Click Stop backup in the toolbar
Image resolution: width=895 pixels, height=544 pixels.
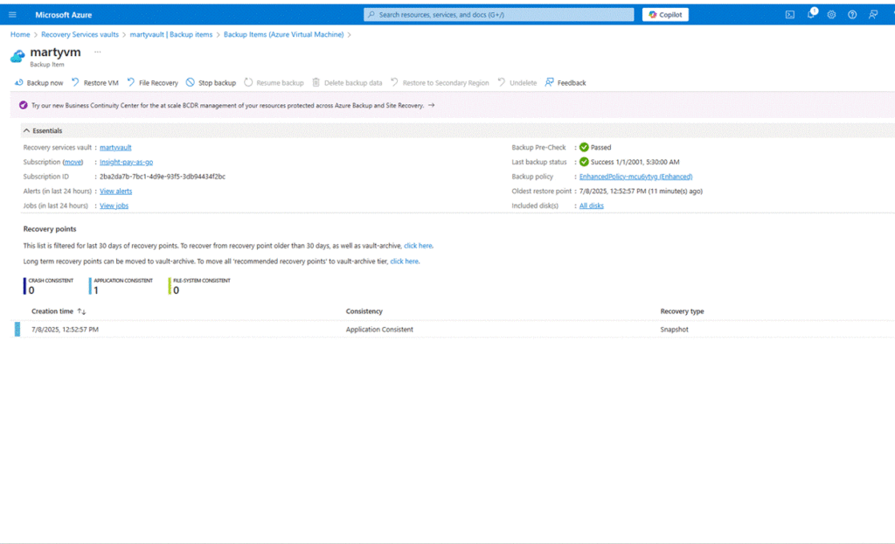point(211,83)
